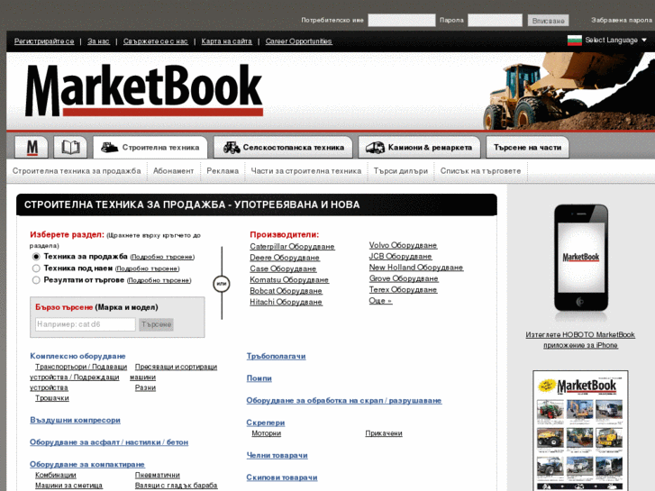Open the Career Opportunities link
655x491 pixels.
(299, 41)
